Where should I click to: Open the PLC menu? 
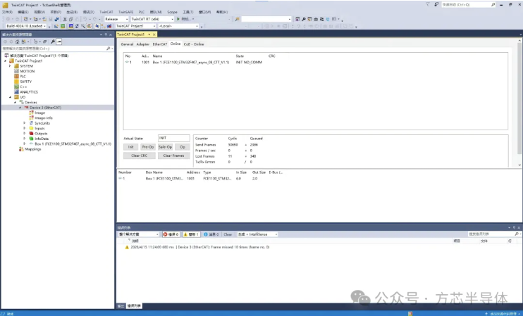(x=142, y=12)
